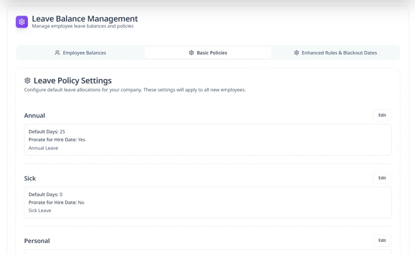Click the purple gear icon beside Leave Balance Management

click(x=22, y=22)
